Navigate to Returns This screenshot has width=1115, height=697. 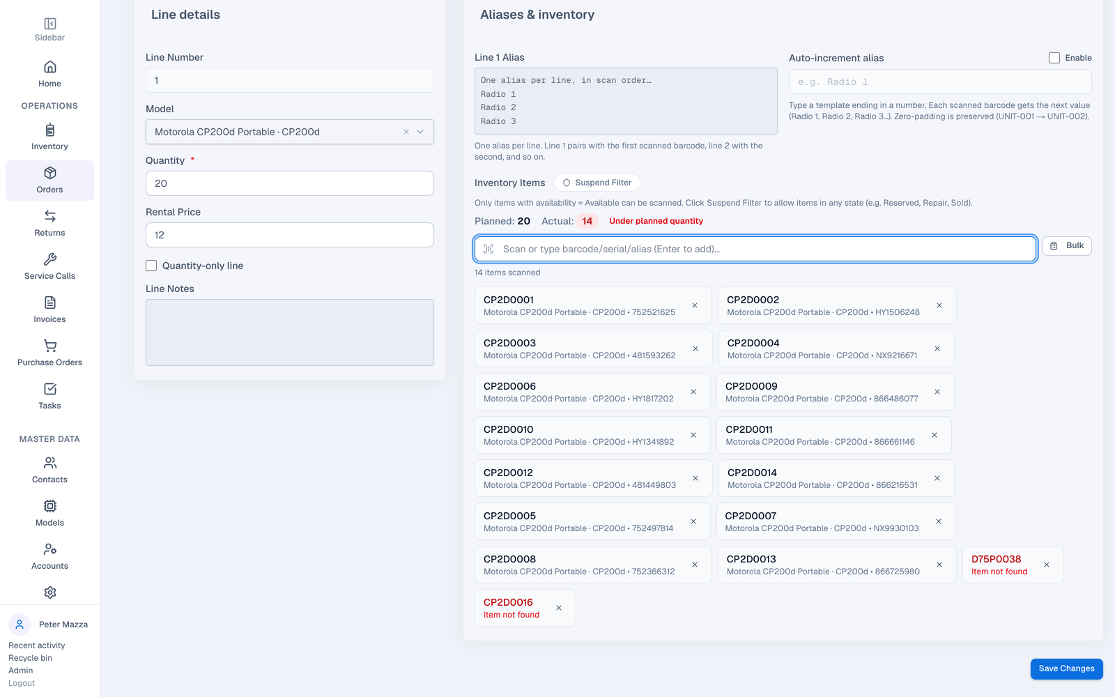[x=49, y=224]
